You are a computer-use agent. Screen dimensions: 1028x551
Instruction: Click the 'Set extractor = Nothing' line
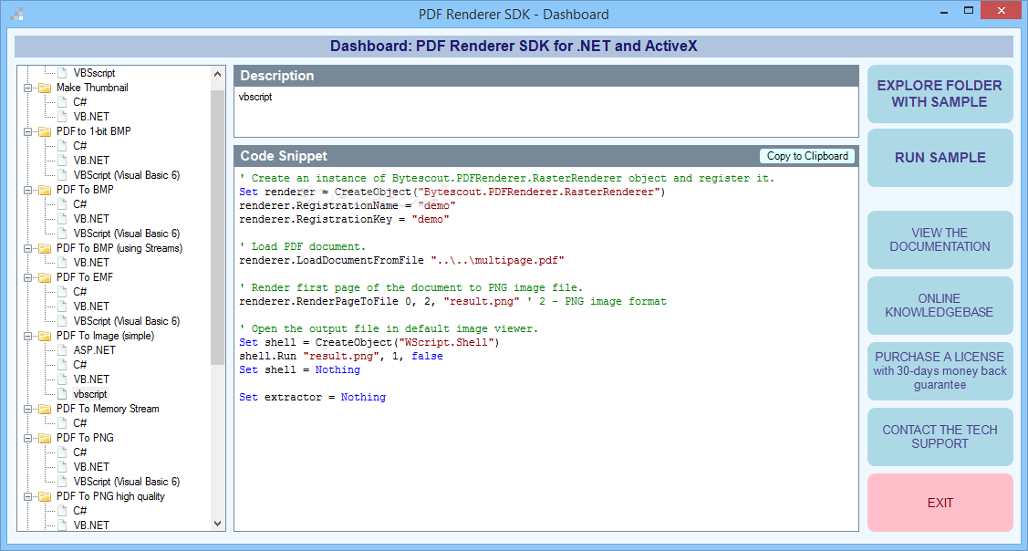pyautogui.click(x=313, y=398)
